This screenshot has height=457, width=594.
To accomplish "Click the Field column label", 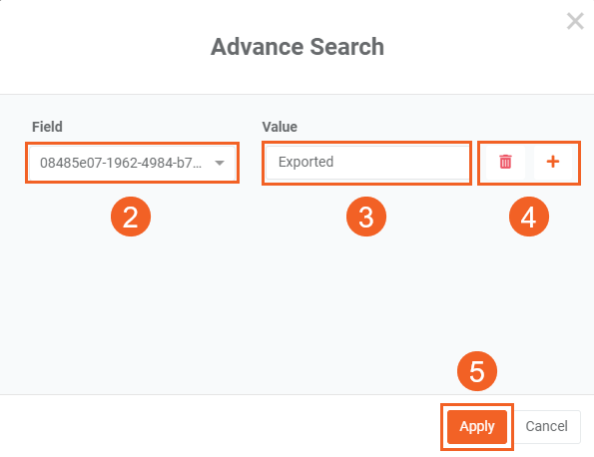I will point(47,127).
